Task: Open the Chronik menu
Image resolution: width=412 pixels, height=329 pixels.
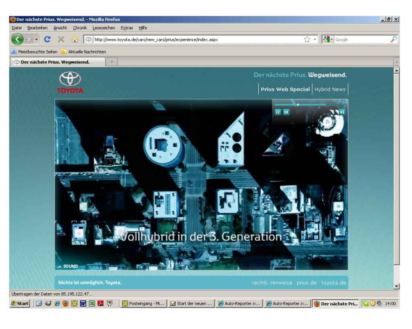Action: 80,28
